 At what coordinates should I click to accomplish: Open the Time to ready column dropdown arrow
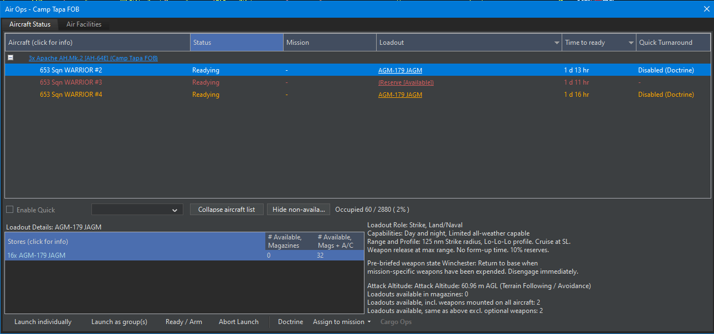pos(631,43)
